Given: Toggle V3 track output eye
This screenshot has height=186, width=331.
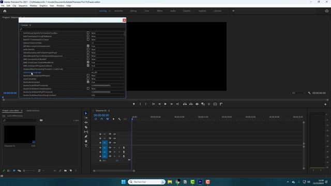Looking at the screenshot, I should pyautogui.click(x=115, y=134).
